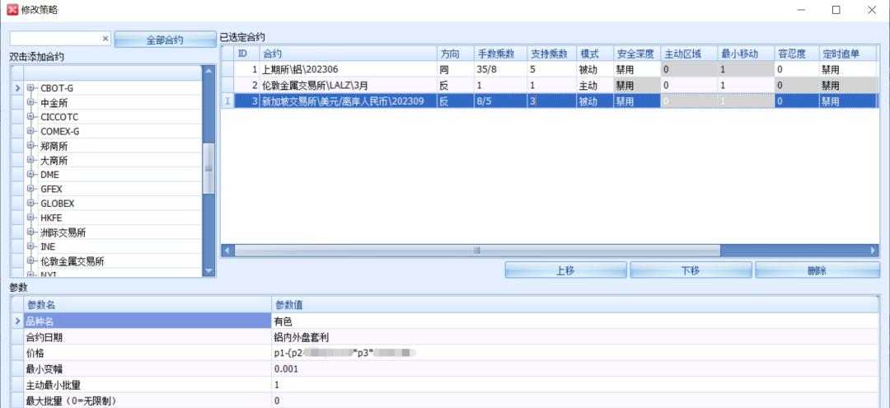This screenshot has width=890, height=408.
Task: Click the 容忍度 column header
Action: (x=796, y=54)
